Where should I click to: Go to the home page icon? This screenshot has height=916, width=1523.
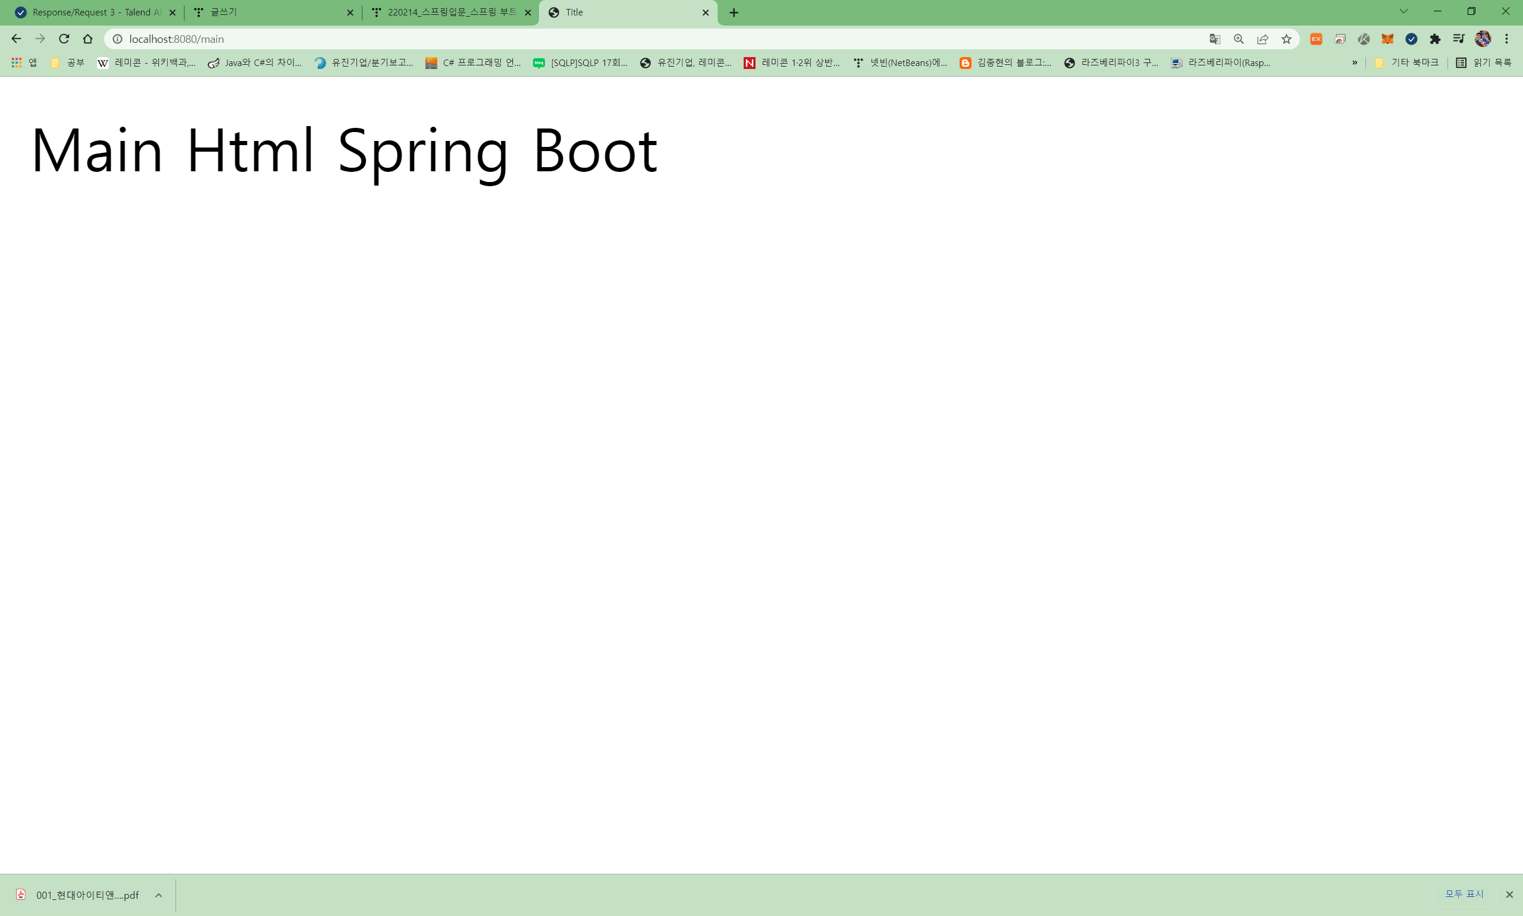click(x=87, y=39)
